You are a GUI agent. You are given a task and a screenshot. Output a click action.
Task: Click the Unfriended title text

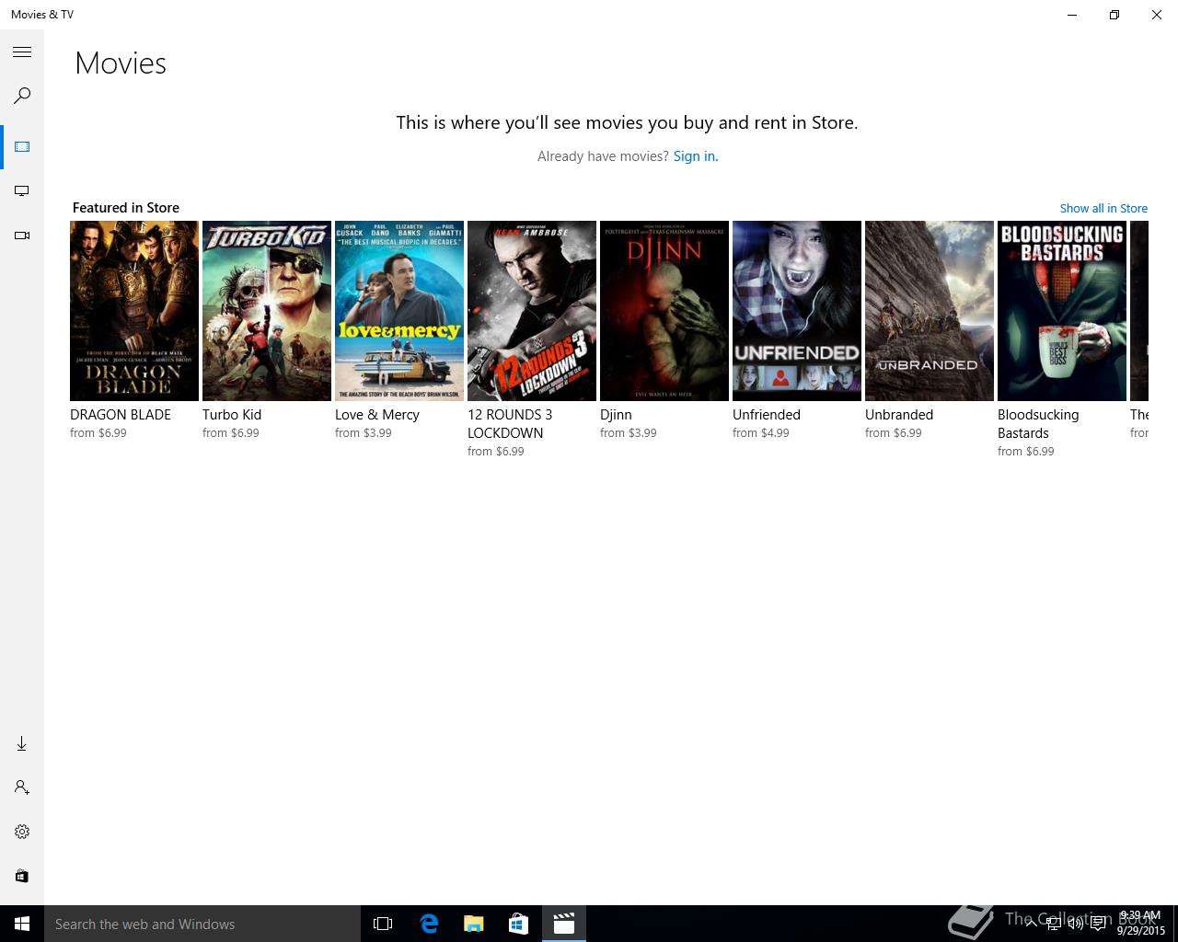[x=767, y=415]
